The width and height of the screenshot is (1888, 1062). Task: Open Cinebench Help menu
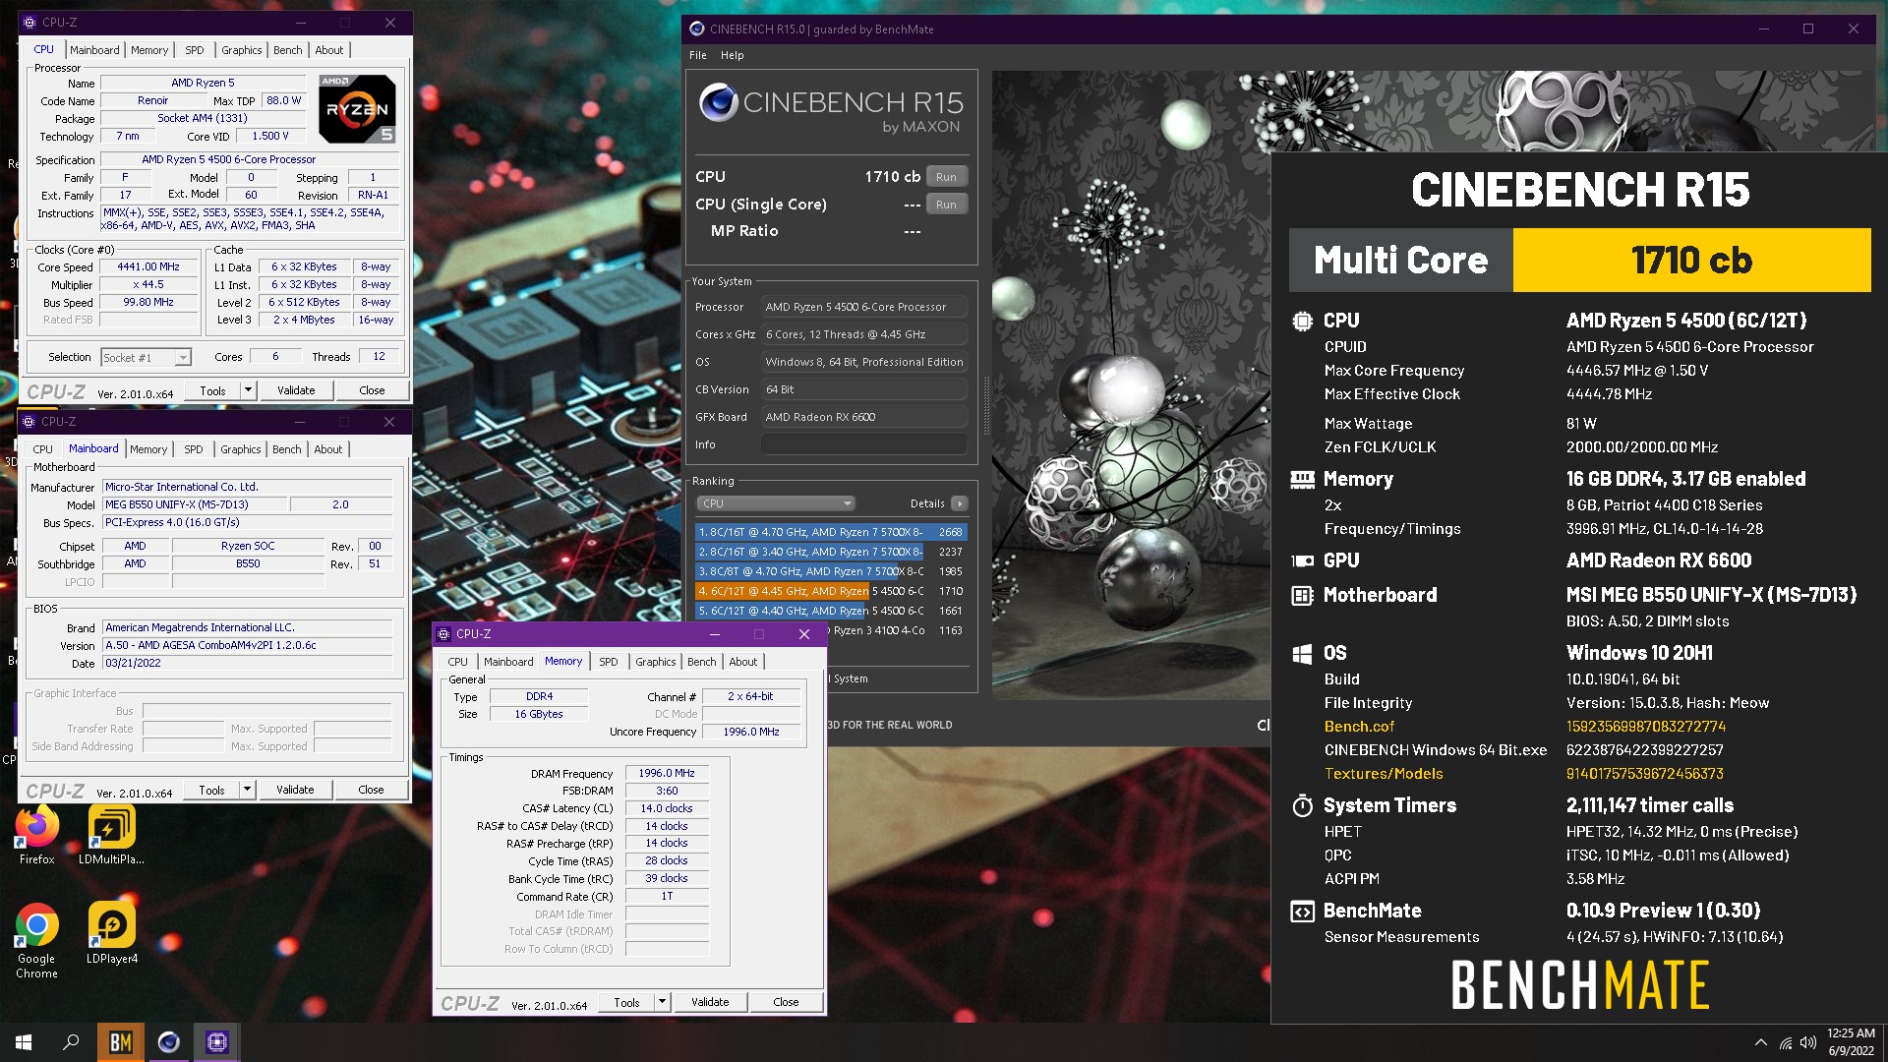pos(732,55)
